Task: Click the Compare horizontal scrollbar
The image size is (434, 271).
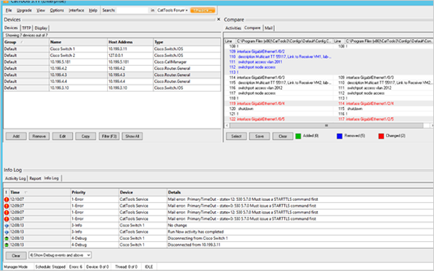Action: tap(326, 126)
